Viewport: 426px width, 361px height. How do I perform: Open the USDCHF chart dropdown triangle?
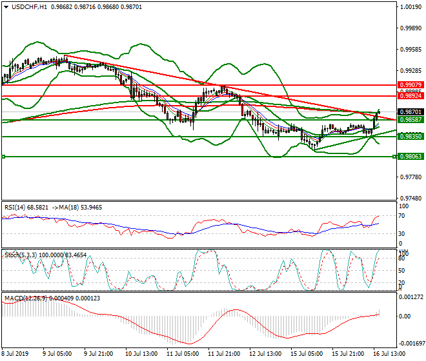[x=6, y=7]
